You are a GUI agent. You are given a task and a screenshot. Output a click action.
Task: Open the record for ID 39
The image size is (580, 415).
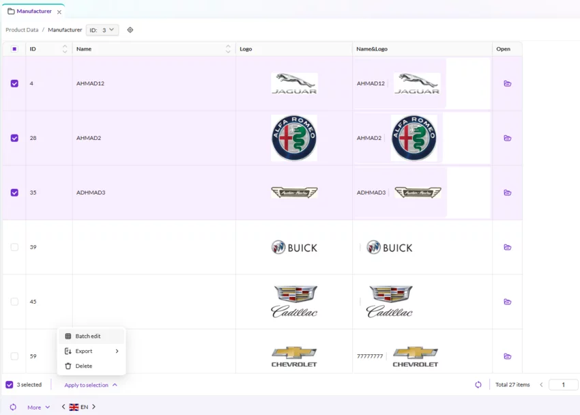[x=508, y=247]
